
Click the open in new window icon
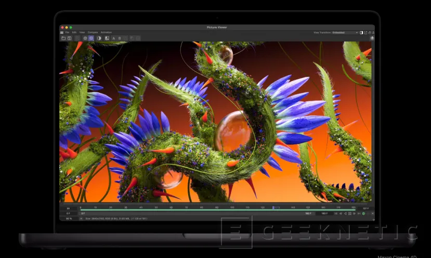tap(365, 32)
